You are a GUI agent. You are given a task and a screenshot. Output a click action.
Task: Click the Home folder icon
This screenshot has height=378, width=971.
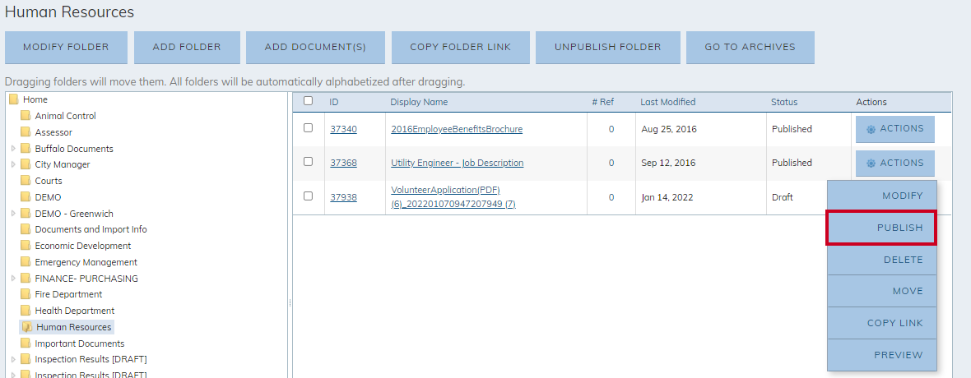click(x=14, y=99)
